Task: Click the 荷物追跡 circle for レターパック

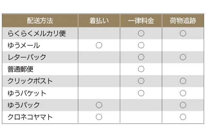Action: (x=183, y=57)
